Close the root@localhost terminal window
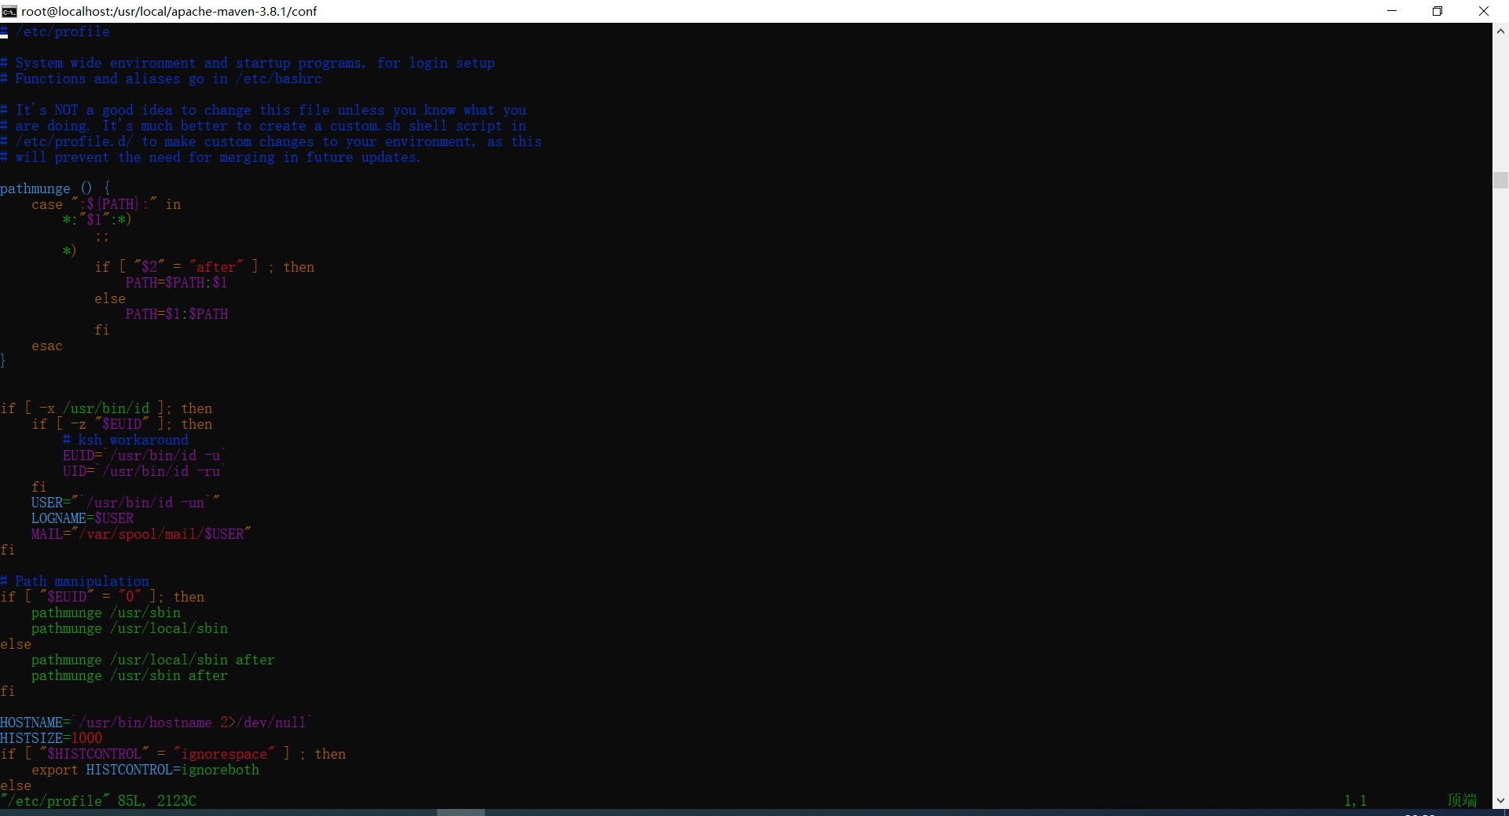Image resolution: width=1509 pixels, height=816 pixels. (1484, 11)
